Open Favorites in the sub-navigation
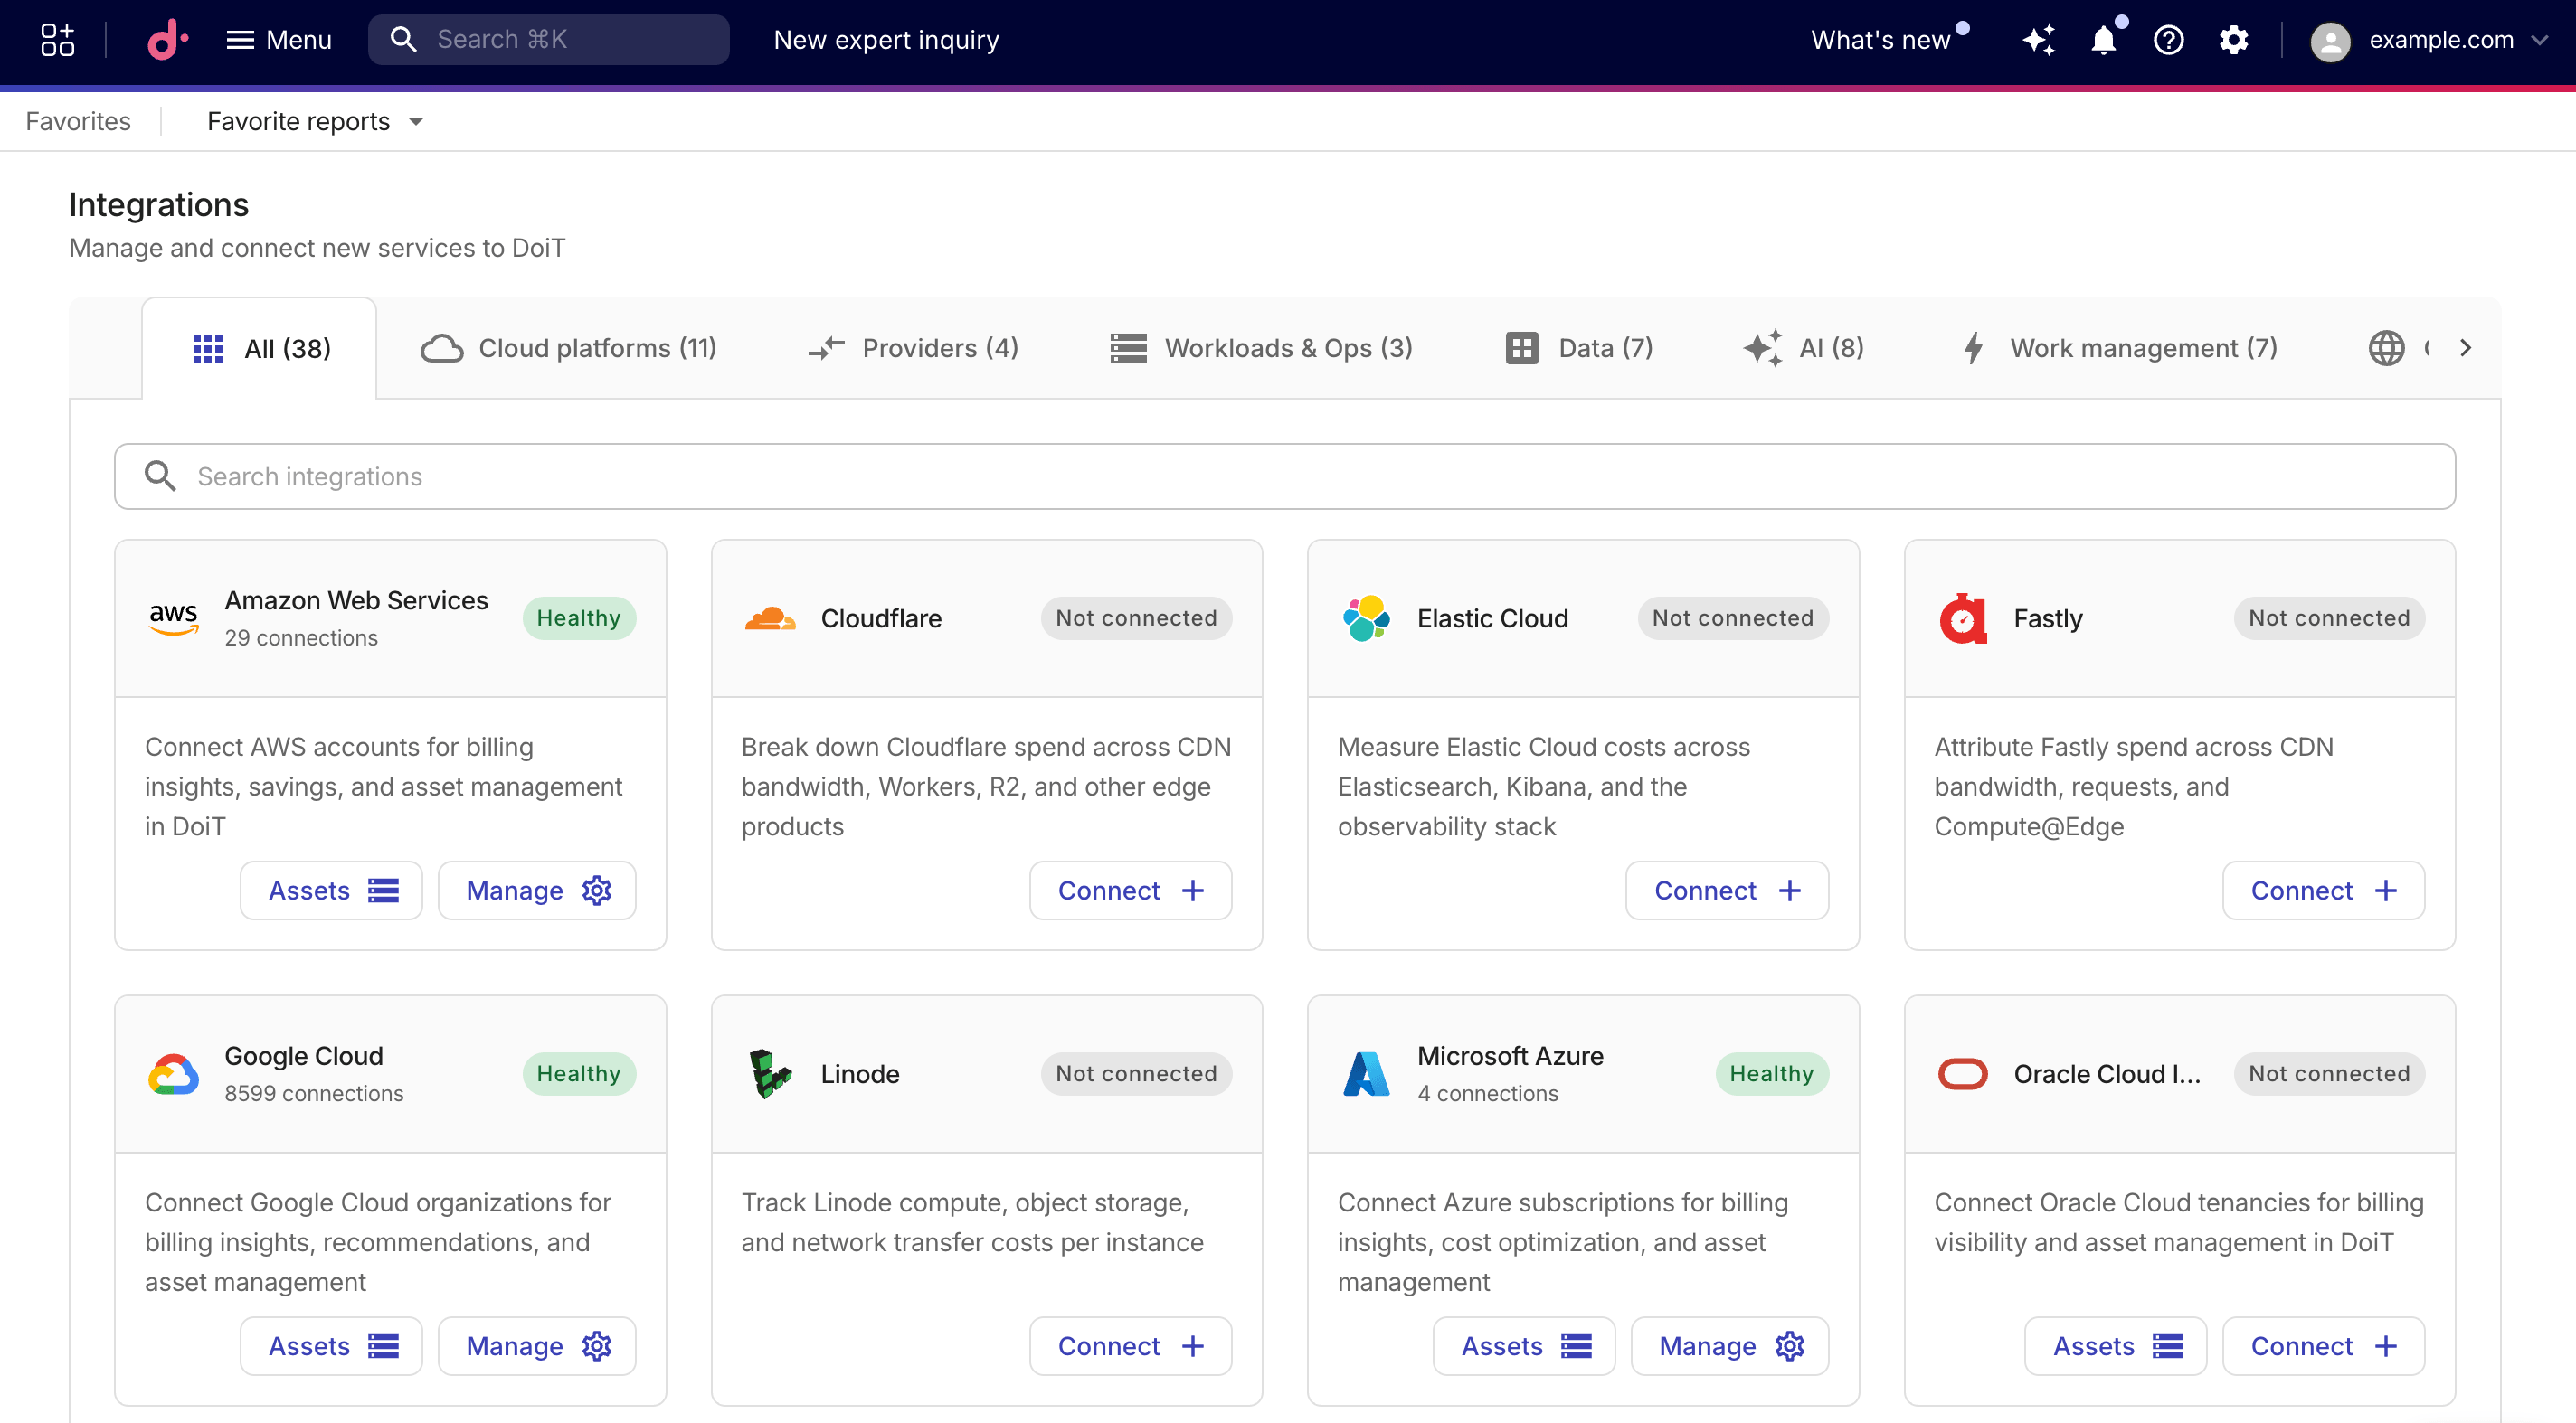The image size is (2576, 1423). tap(78, 121)
